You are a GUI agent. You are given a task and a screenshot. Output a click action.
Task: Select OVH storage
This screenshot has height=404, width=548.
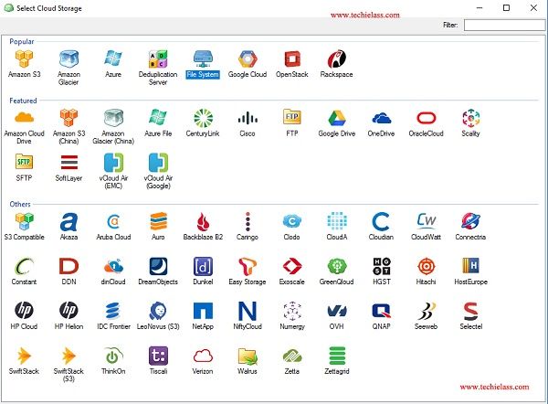click(x=337, y=311)
